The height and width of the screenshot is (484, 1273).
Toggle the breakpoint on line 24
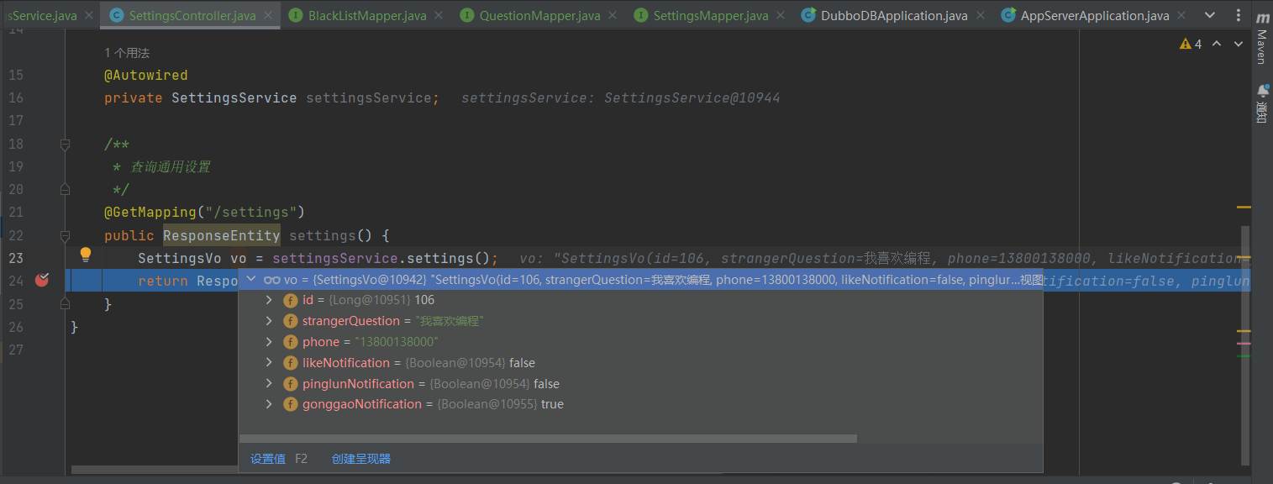click(x=42, y=280)
